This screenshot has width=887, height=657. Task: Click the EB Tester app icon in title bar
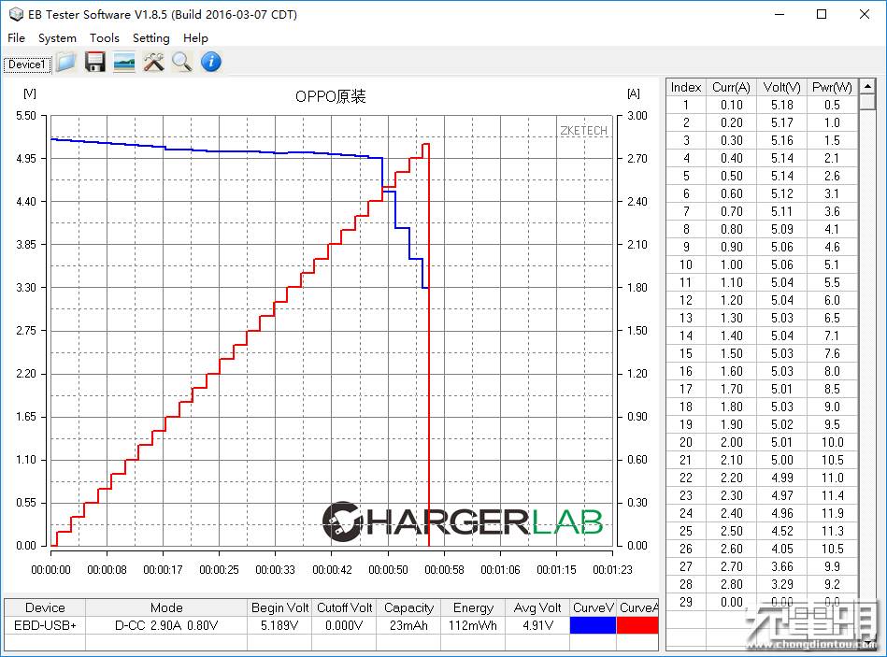click(x=16, y=14)
